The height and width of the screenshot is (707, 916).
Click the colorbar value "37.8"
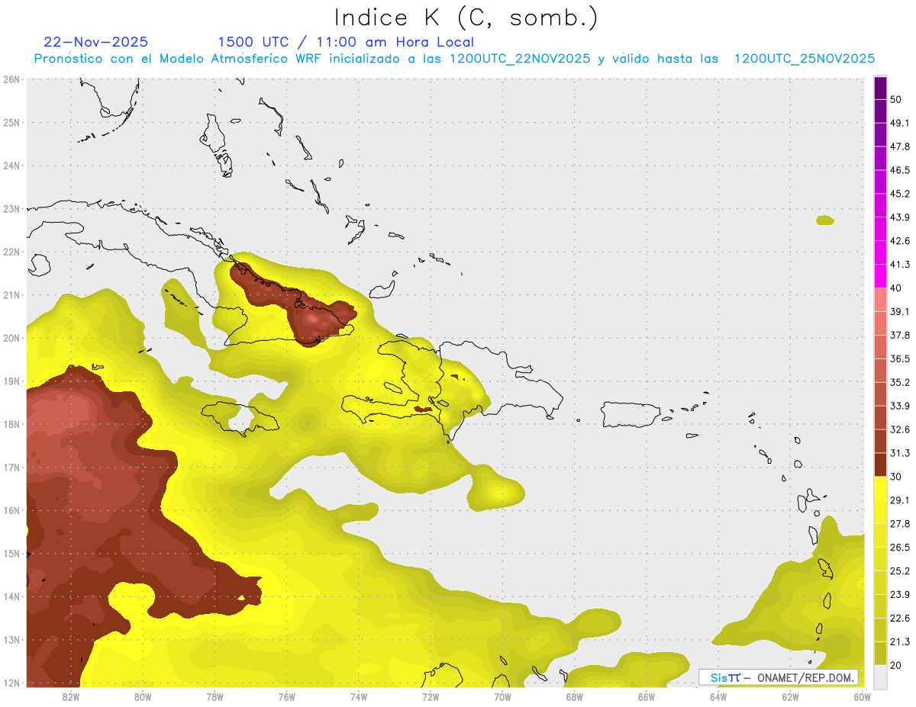pyautogui.click(x=899, y=336)
